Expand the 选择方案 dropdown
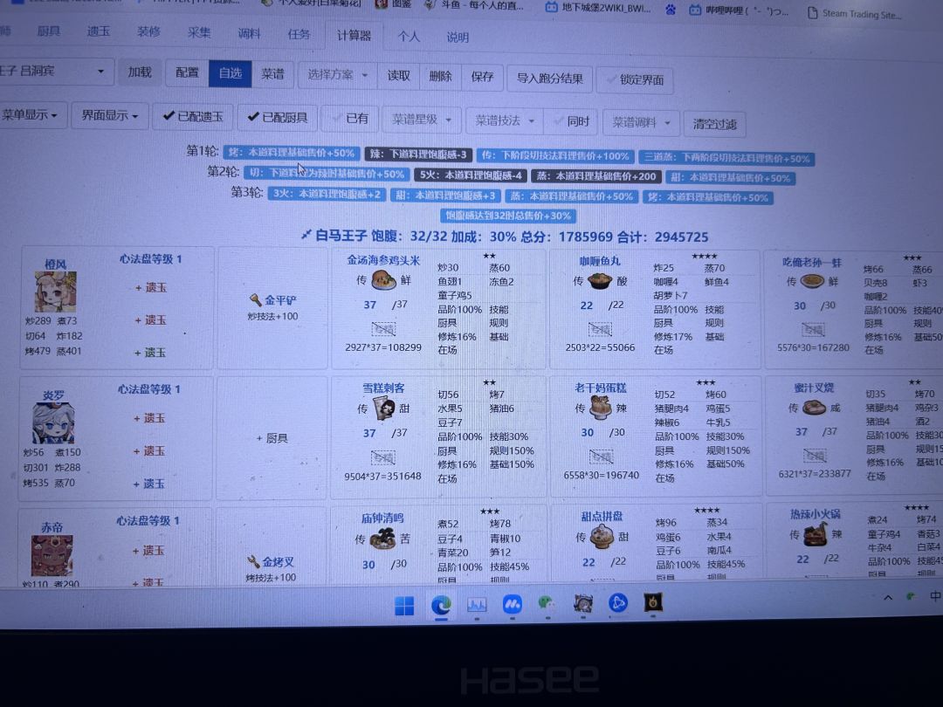Image resolution: width=943 pixels, height=707 pixels. (337, 75)
